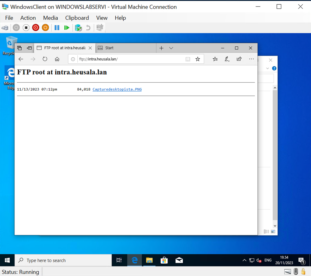This screenshot has width=311, height=276.
Task: Show hidden icons in the system tray
Action: [x=244, y=260]
